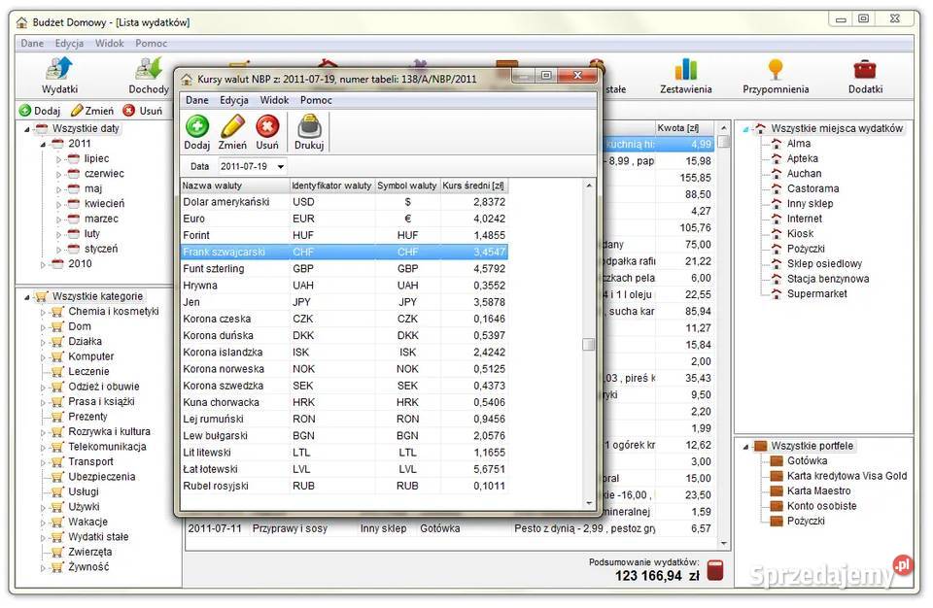This screenshot has width=933, height=608.
Task: Print exchange rates with the Drukuj icon
Action: (x=309, y=127)
